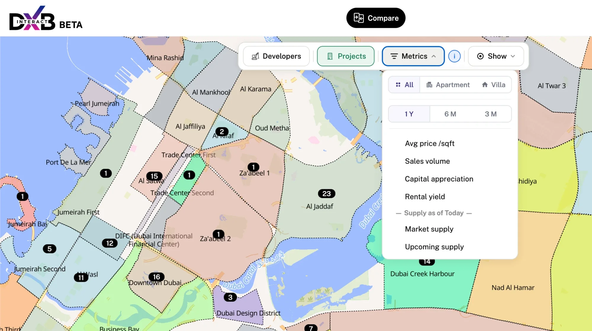Image resolution: width=592 pixels, height=331 pixels.
Task: Click the Pearl Jumeirah area label
Action: click(x=97, y=104)
